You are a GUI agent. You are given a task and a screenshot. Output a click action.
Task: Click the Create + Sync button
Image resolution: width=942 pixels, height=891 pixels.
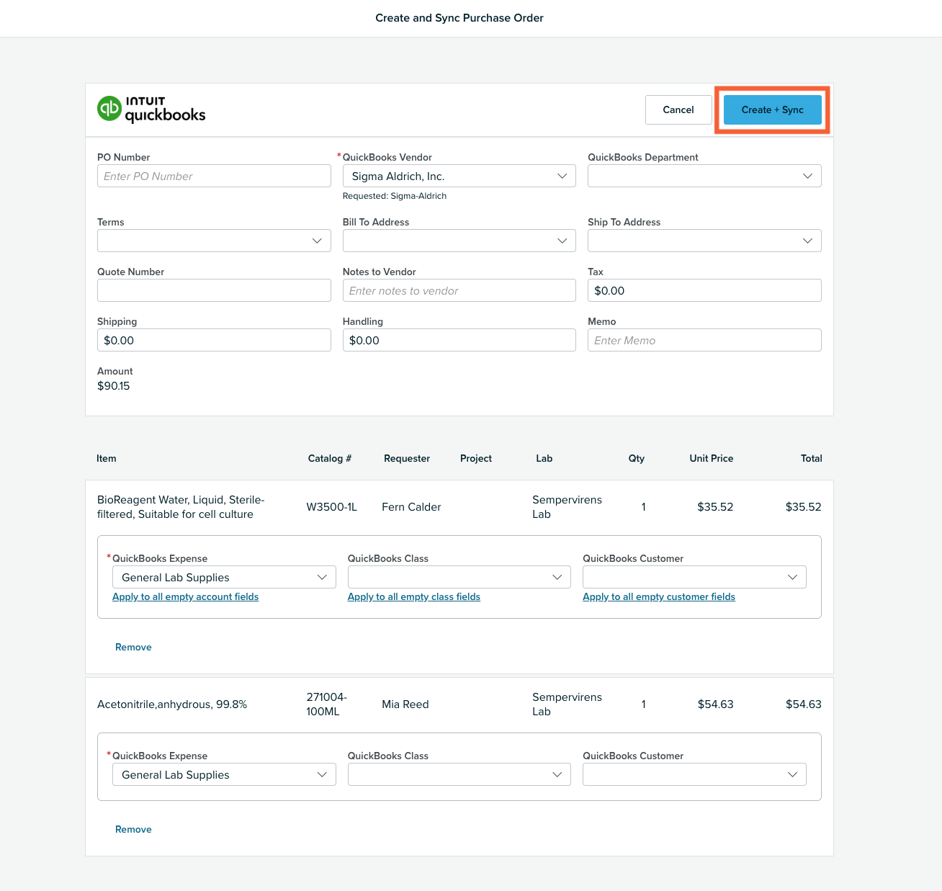772,109
